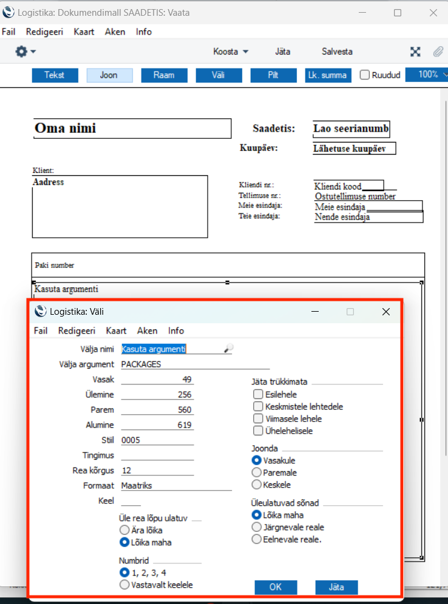Click the Stiil field with value 0005
Image resolution: width=448 pixels, height=604 pixels.
157,440
